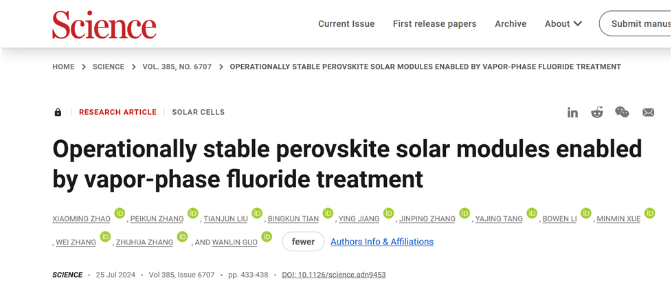Click the Science logo

click(104, 24)
